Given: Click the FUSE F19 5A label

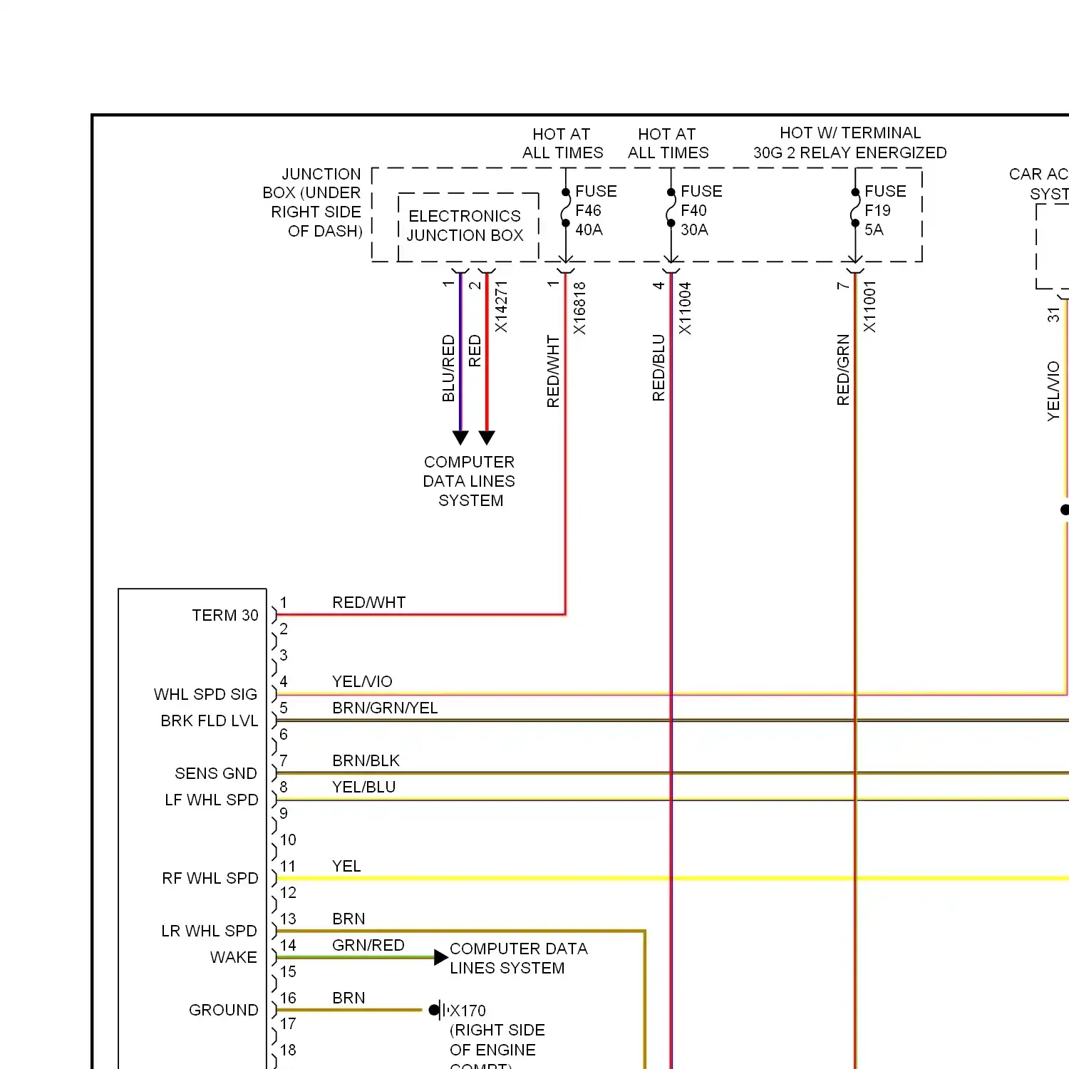Looking at the screenshot, I should pos(885,211).
